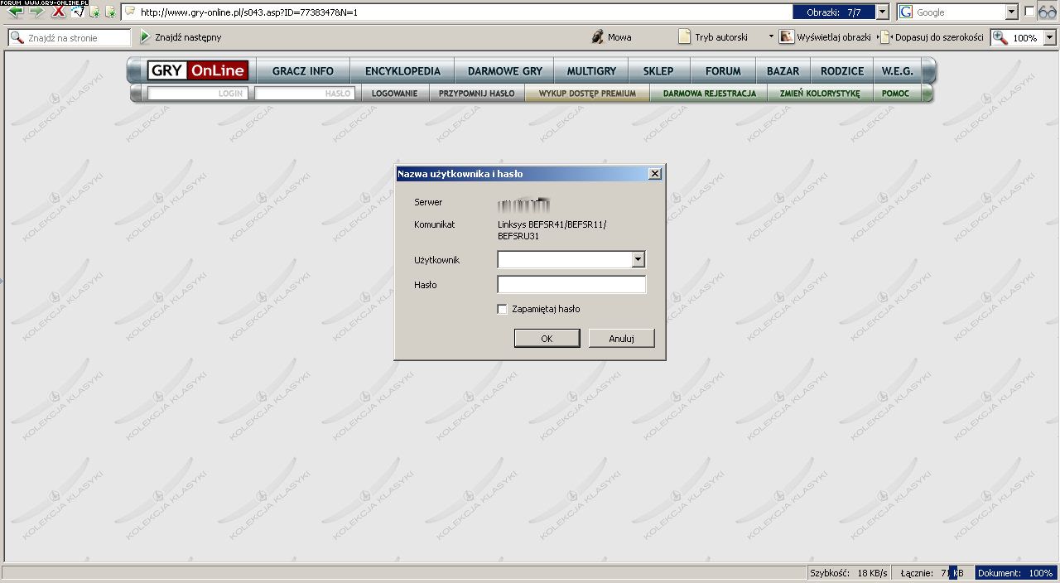Click the Szybkość: 18 KB/s status text

(x=849, y=572)
